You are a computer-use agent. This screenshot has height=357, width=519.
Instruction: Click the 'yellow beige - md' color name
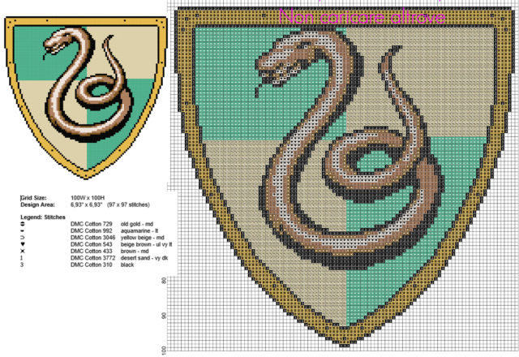click(x=143, y=238)
